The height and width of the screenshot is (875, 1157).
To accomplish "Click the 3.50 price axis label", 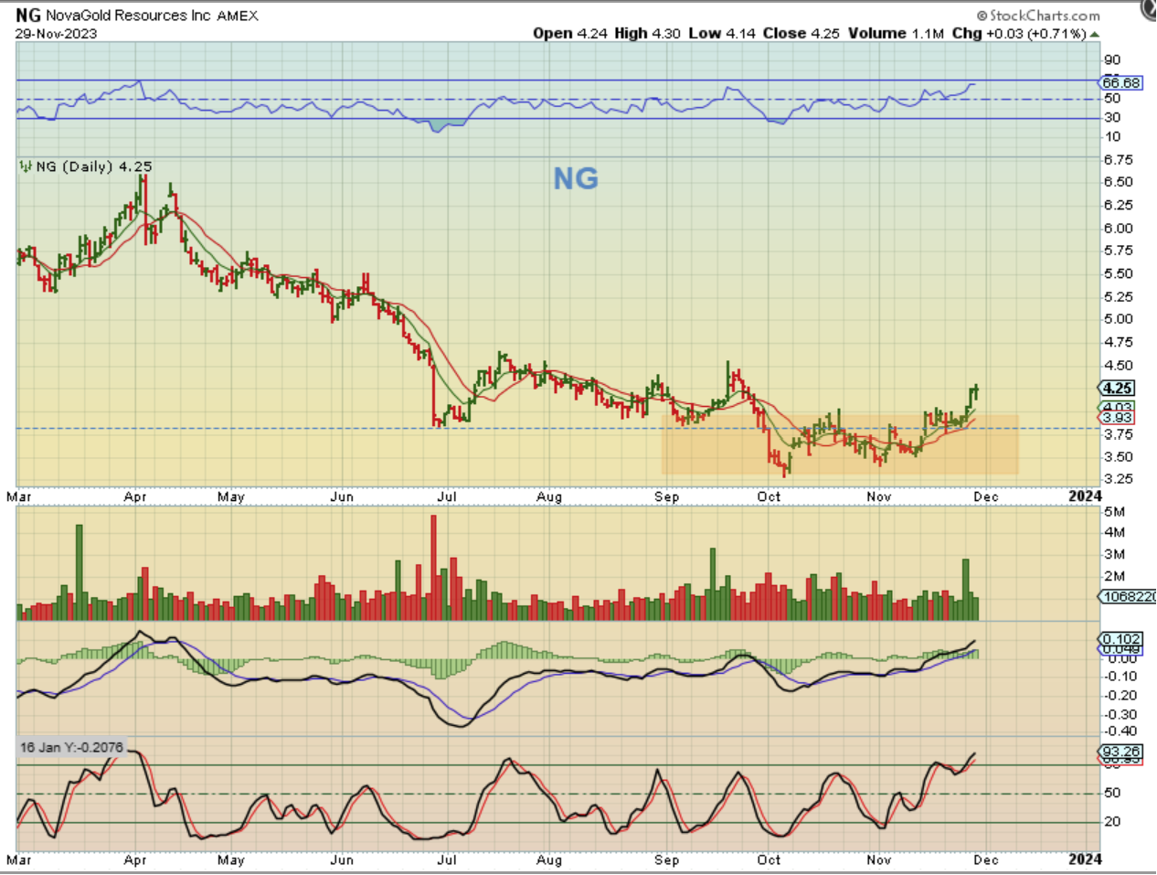I will (1119, 457).
